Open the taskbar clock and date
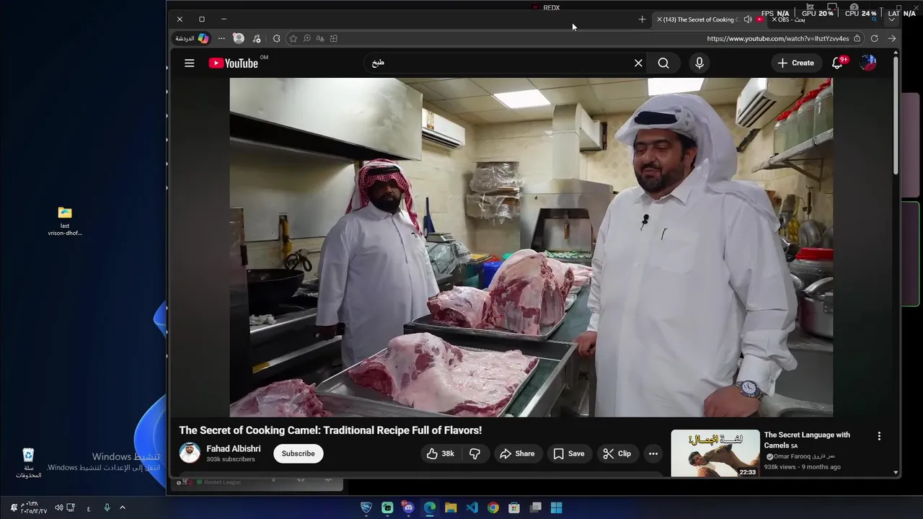The height and width of the screenshot is (519, 923). (x=33, y=507)
